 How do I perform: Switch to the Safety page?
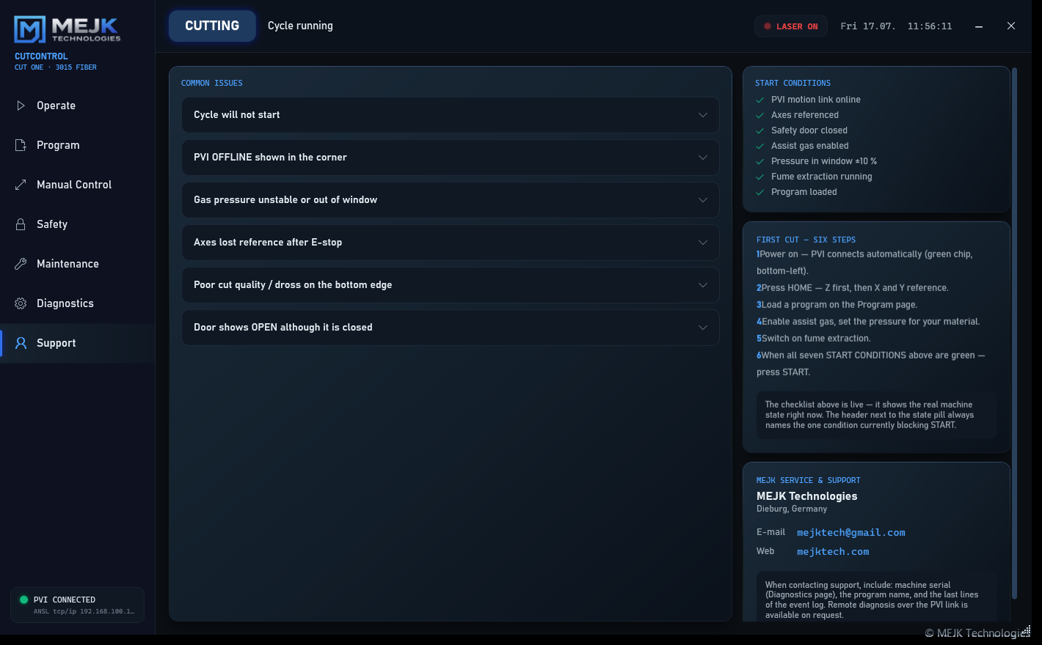pyautogui.click(x=78, y=224)
